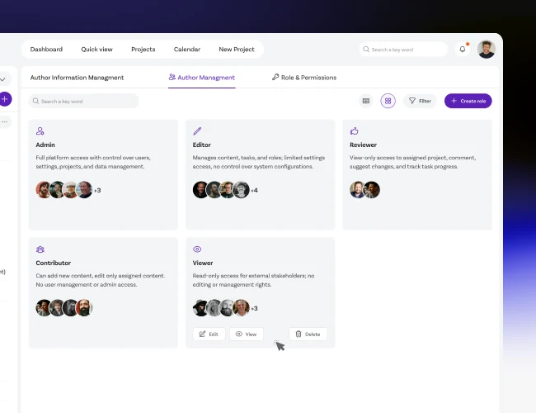Switch to list view layout
This screenshot has width=536, height=413.
coord(366,101)
